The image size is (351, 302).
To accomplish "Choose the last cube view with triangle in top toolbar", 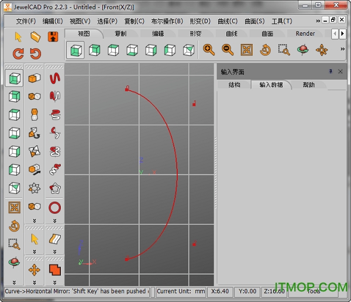I will 188,50.
